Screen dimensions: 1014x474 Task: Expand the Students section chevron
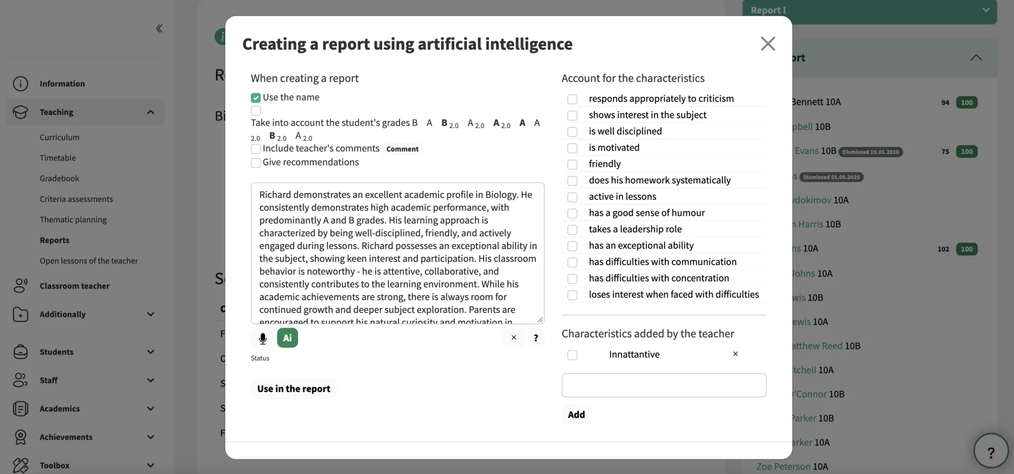[x=151, y=351]
